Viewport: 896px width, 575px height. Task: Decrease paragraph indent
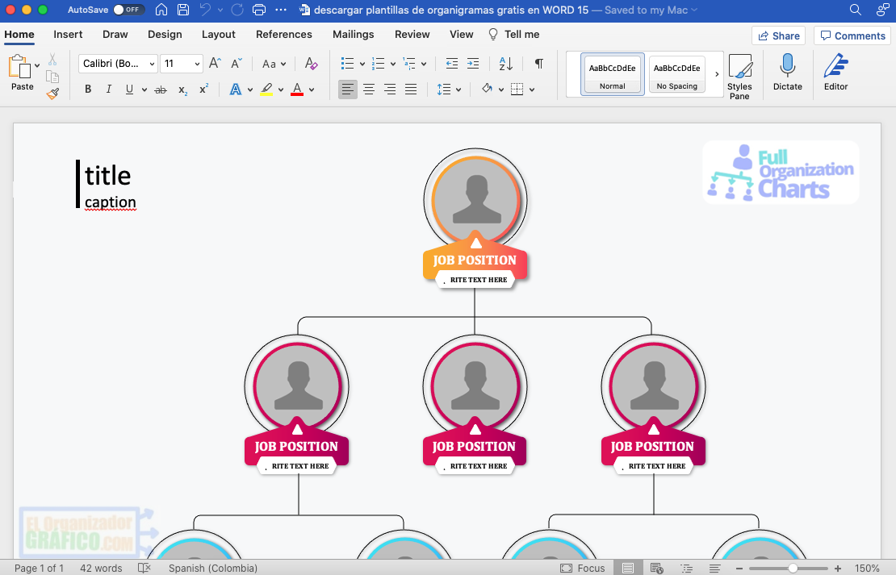tap(451, 64)
